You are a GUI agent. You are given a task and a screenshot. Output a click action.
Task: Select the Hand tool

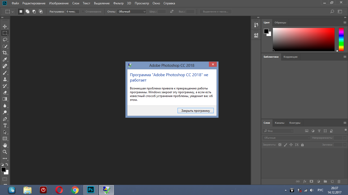[x=5, y=145]
